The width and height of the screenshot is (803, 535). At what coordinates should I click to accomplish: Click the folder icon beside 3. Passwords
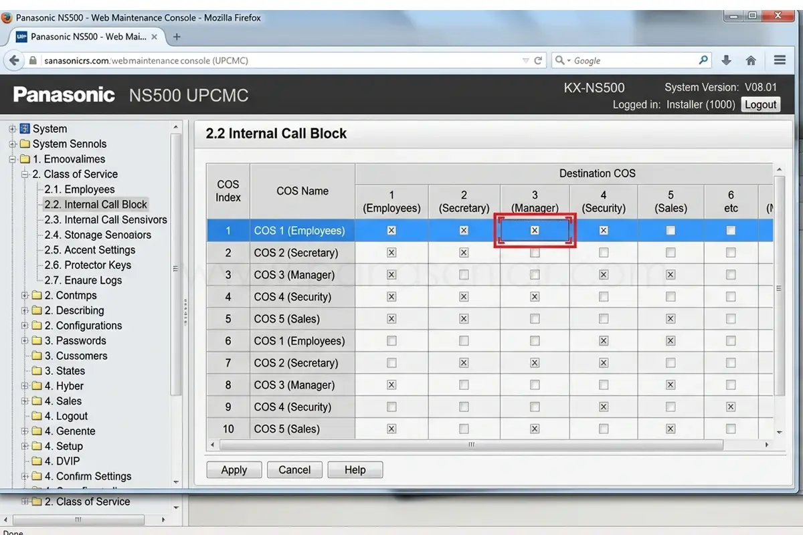pos(37,340)
